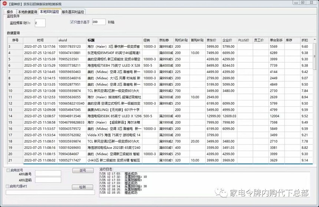This screenshot has width=319, height=207.
Task: Select skuId cell 100052877951
Action: [x=72, y=84]
